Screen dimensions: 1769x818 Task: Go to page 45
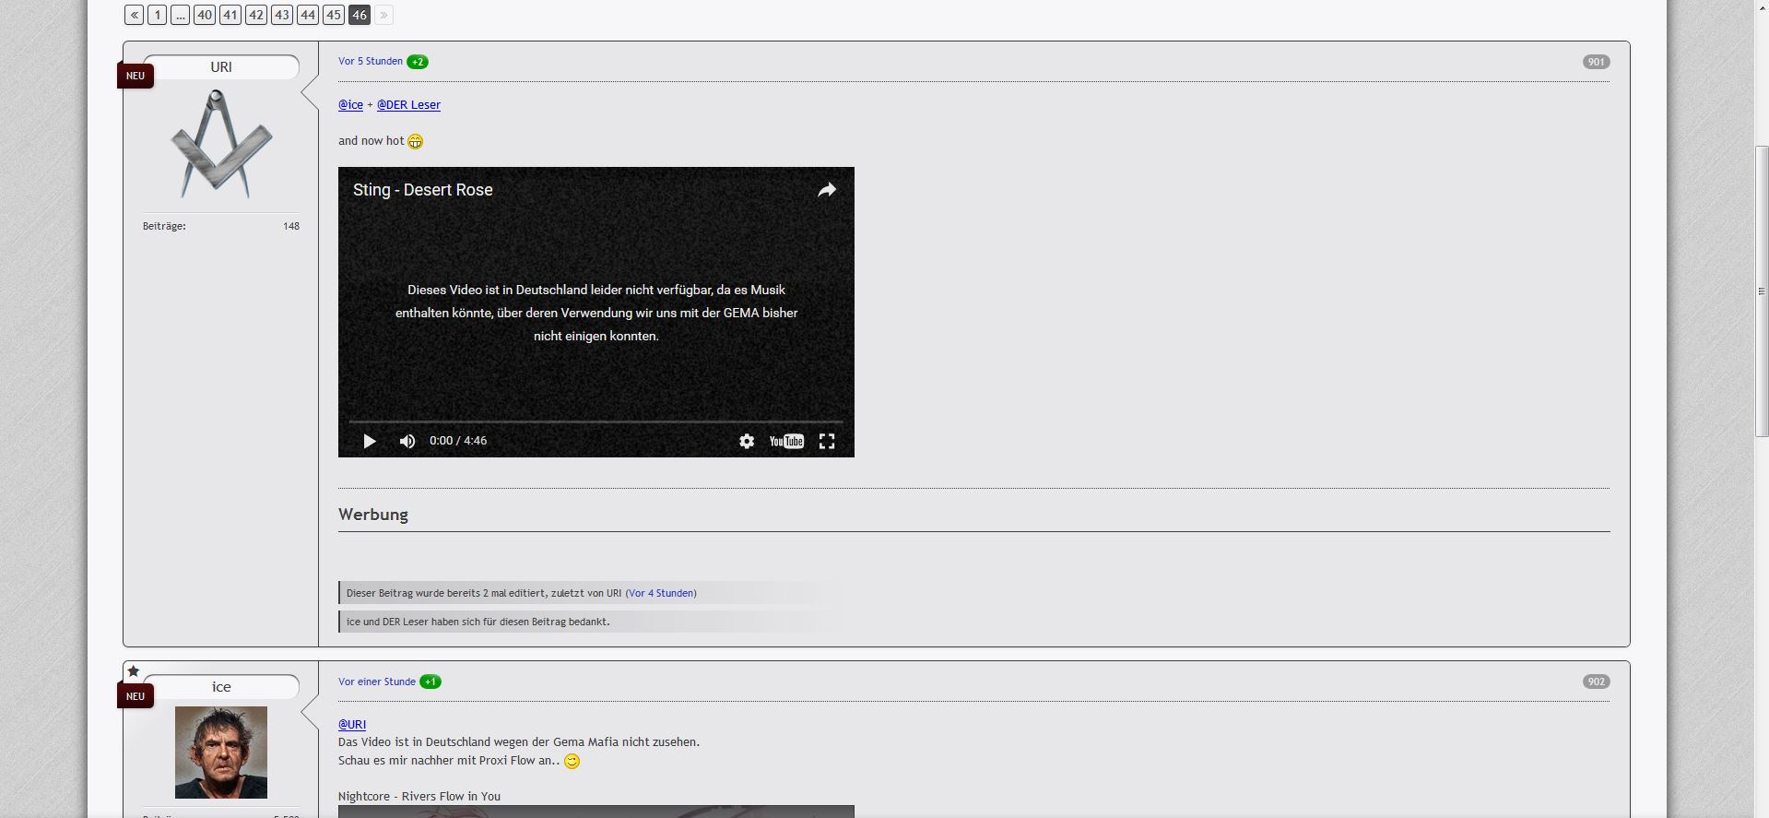[x=334, y=15]
